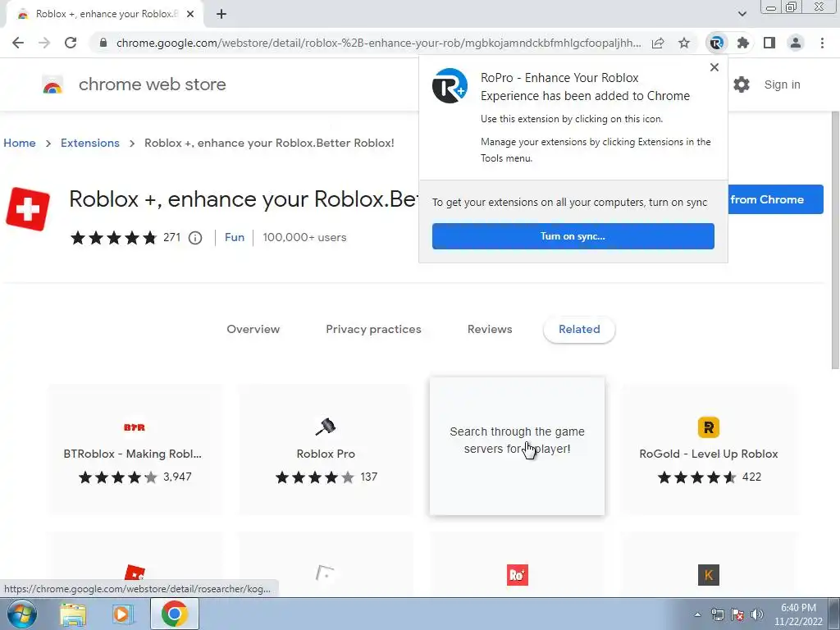Close the Roblox + browser tab
This screenshot has height=630, width=840.
pos(190,14)
